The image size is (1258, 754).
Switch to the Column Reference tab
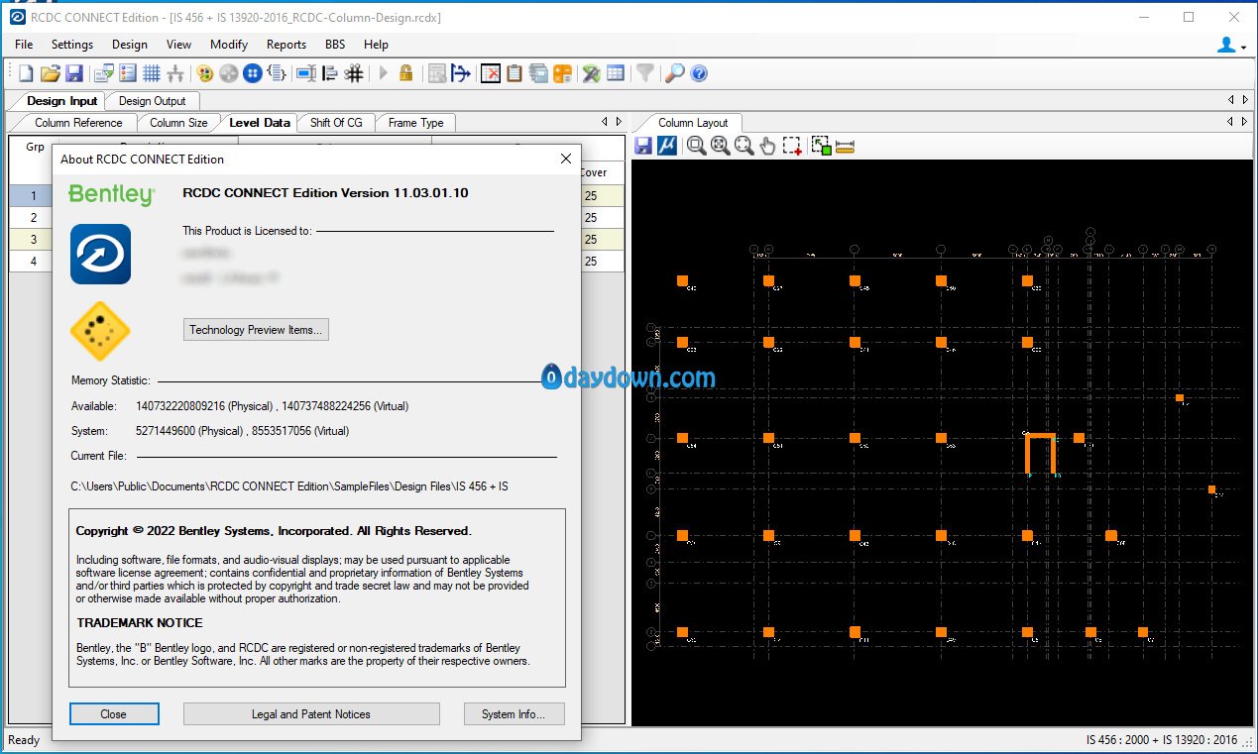[77, 123]
